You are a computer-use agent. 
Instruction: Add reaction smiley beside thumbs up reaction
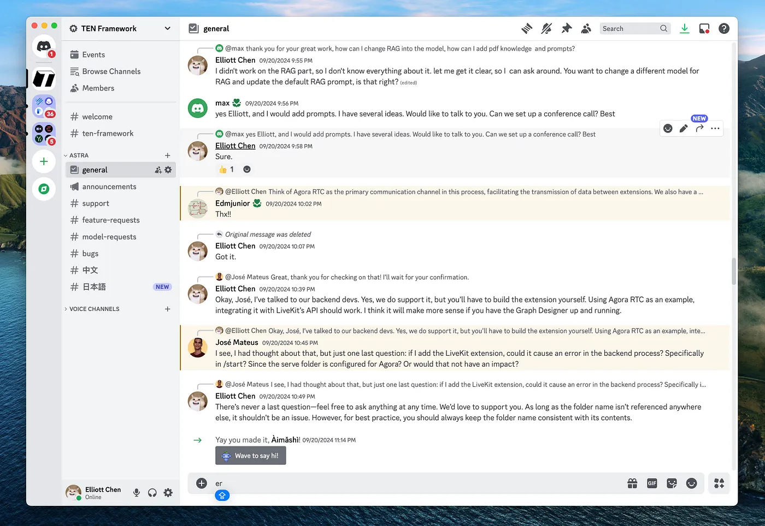point(247,170)
